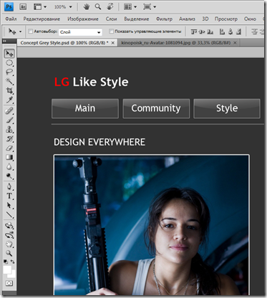267x298 pixels.
Task: Select the Hand tool in the toolbox
Action: 9,244
